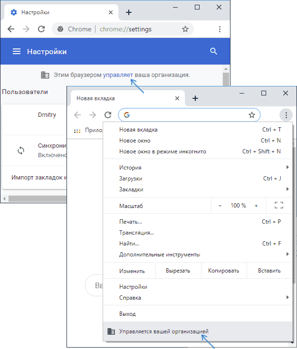
Task: Click Back arrow in the Settings window
Action: (11, 29)
